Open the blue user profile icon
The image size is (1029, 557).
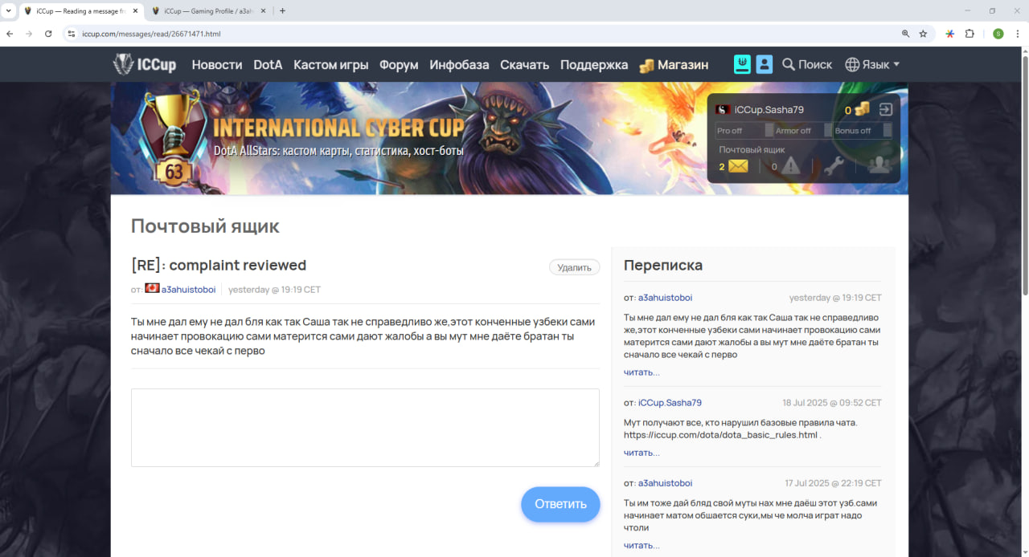pos(765,64)
